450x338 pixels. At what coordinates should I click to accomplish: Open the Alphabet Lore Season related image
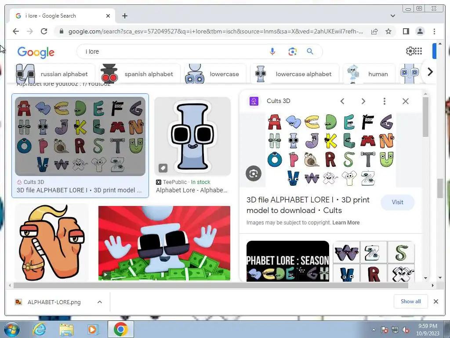[287, 261]
